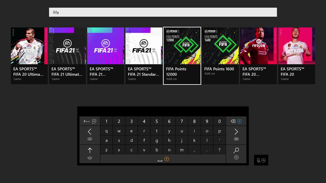Tap the number 0 key
Screen dimensions: 326x183
click(220, 121)
